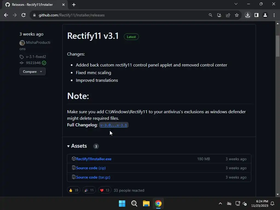Share this page icon
This screenshot has width=280, height=210.
[228, 15]
